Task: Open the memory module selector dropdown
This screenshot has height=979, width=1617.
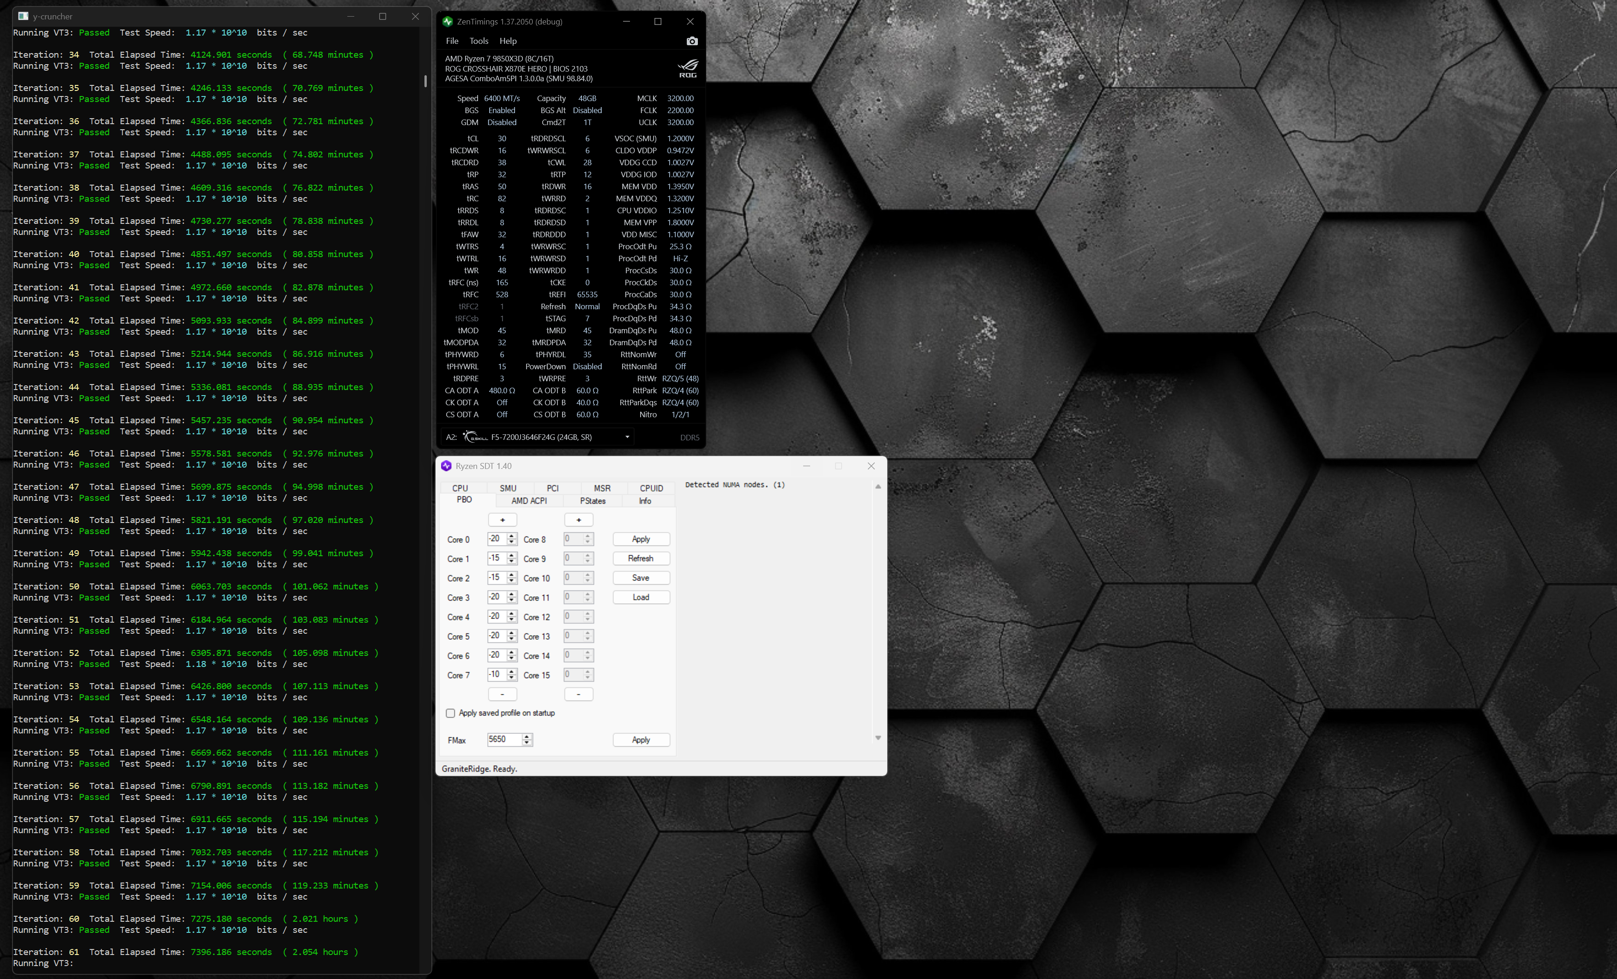Action: tap(627, 437)
